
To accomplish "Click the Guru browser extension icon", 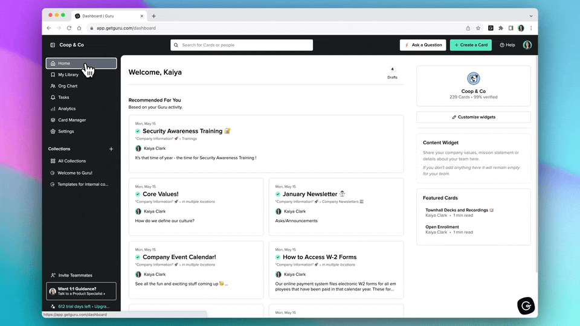I will 491,28.
